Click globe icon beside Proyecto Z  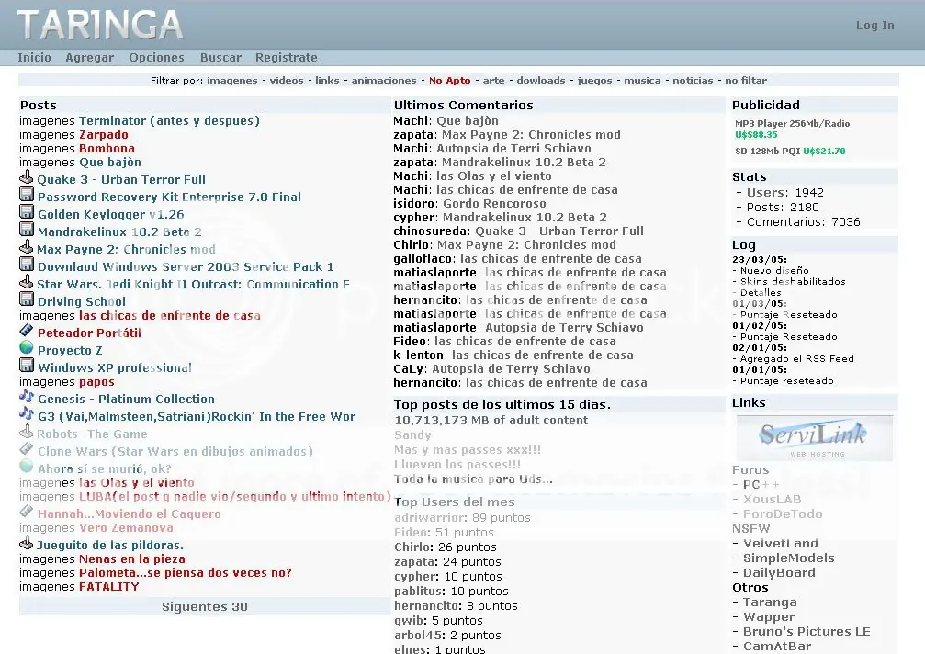tap(27, 347)
